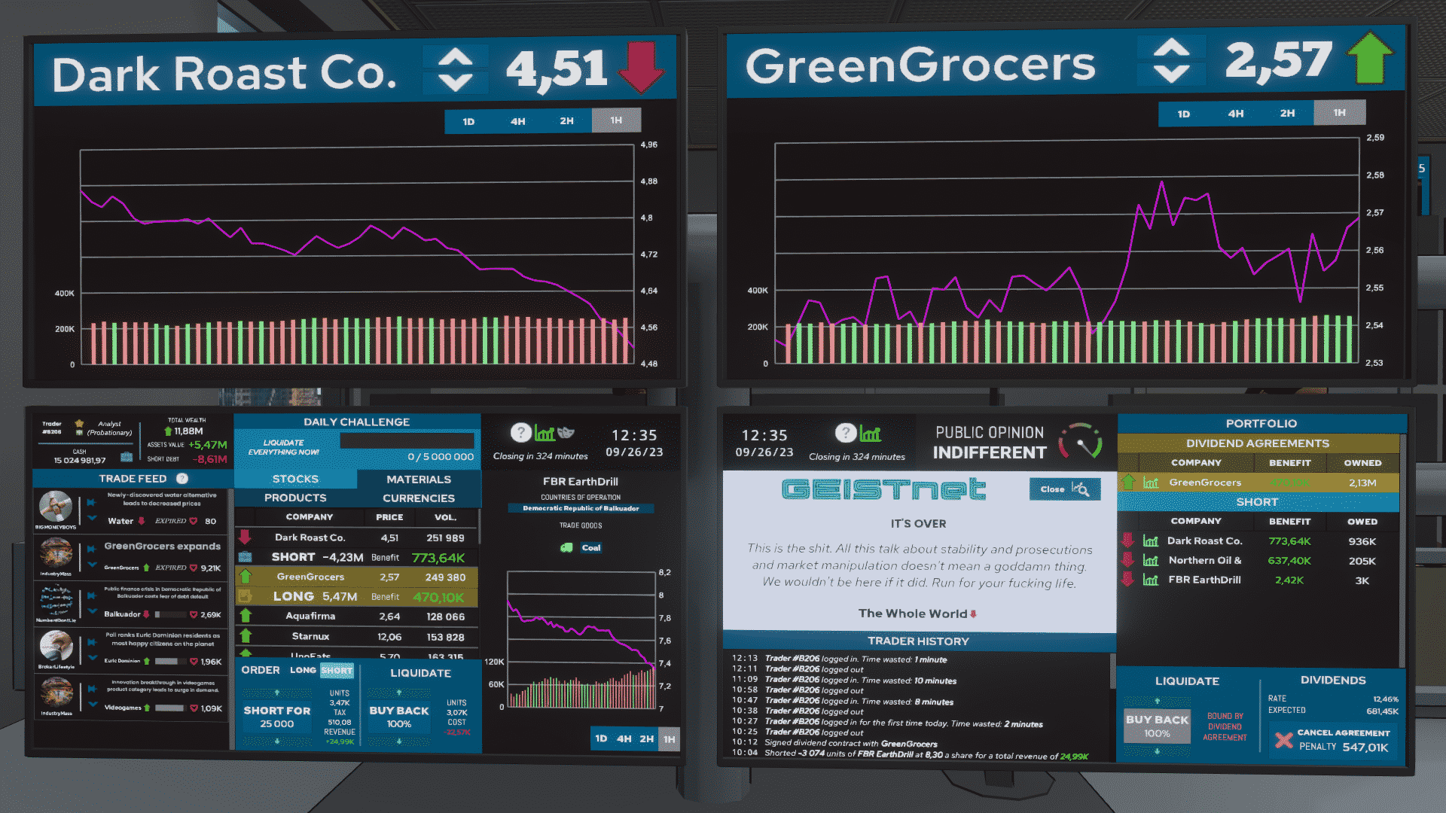Expand the Videogames feed item chevron
Screen dimensions: 1446x813
click(92, 705)
